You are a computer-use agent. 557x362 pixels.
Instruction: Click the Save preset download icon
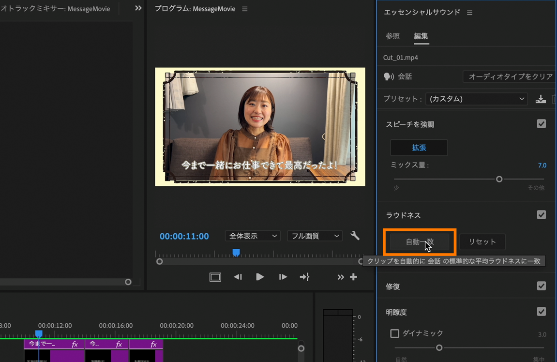click(x=541, y=99)
